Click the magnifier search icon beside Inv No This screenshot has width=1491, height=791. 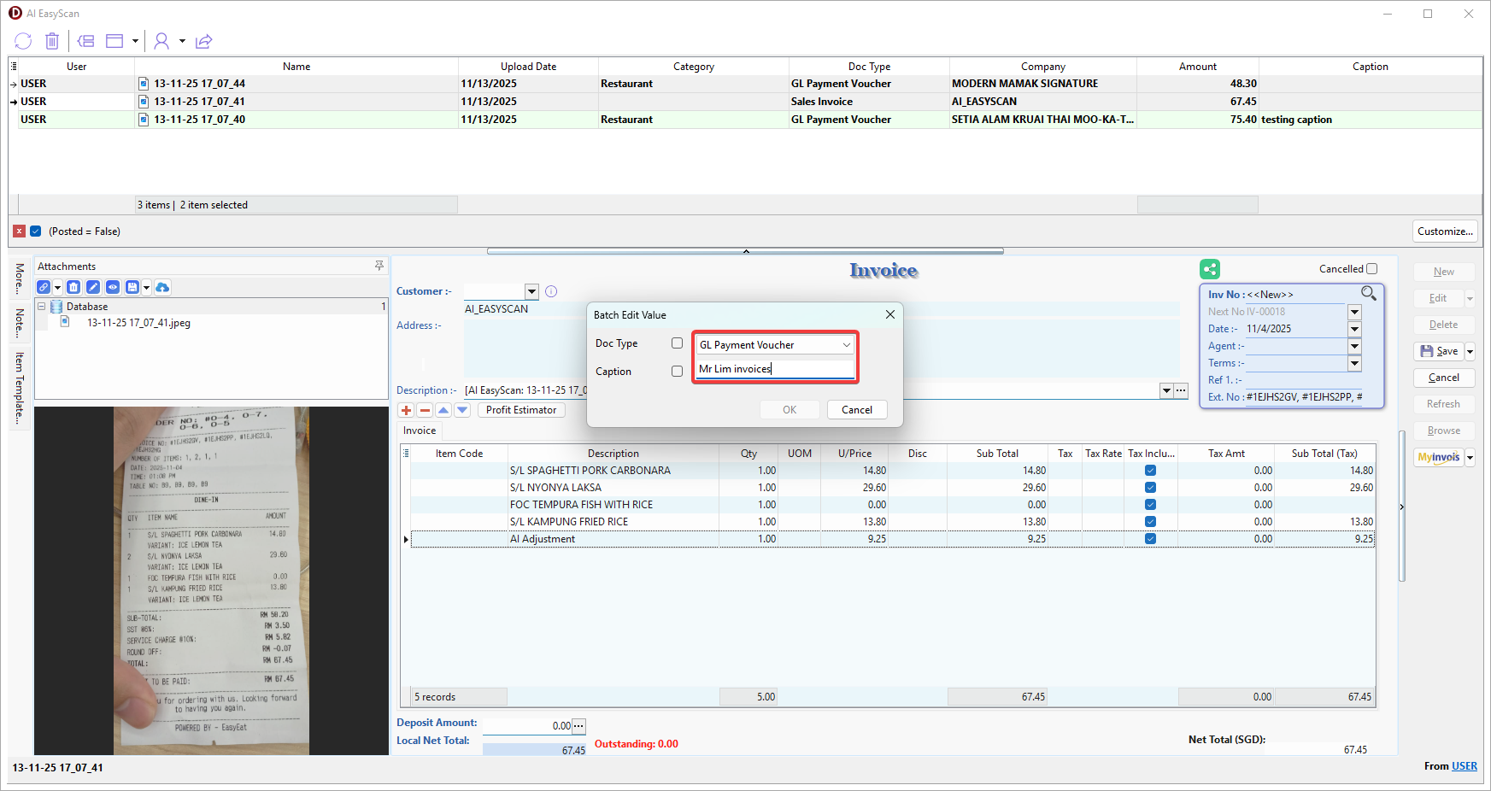click(1368, 293)
